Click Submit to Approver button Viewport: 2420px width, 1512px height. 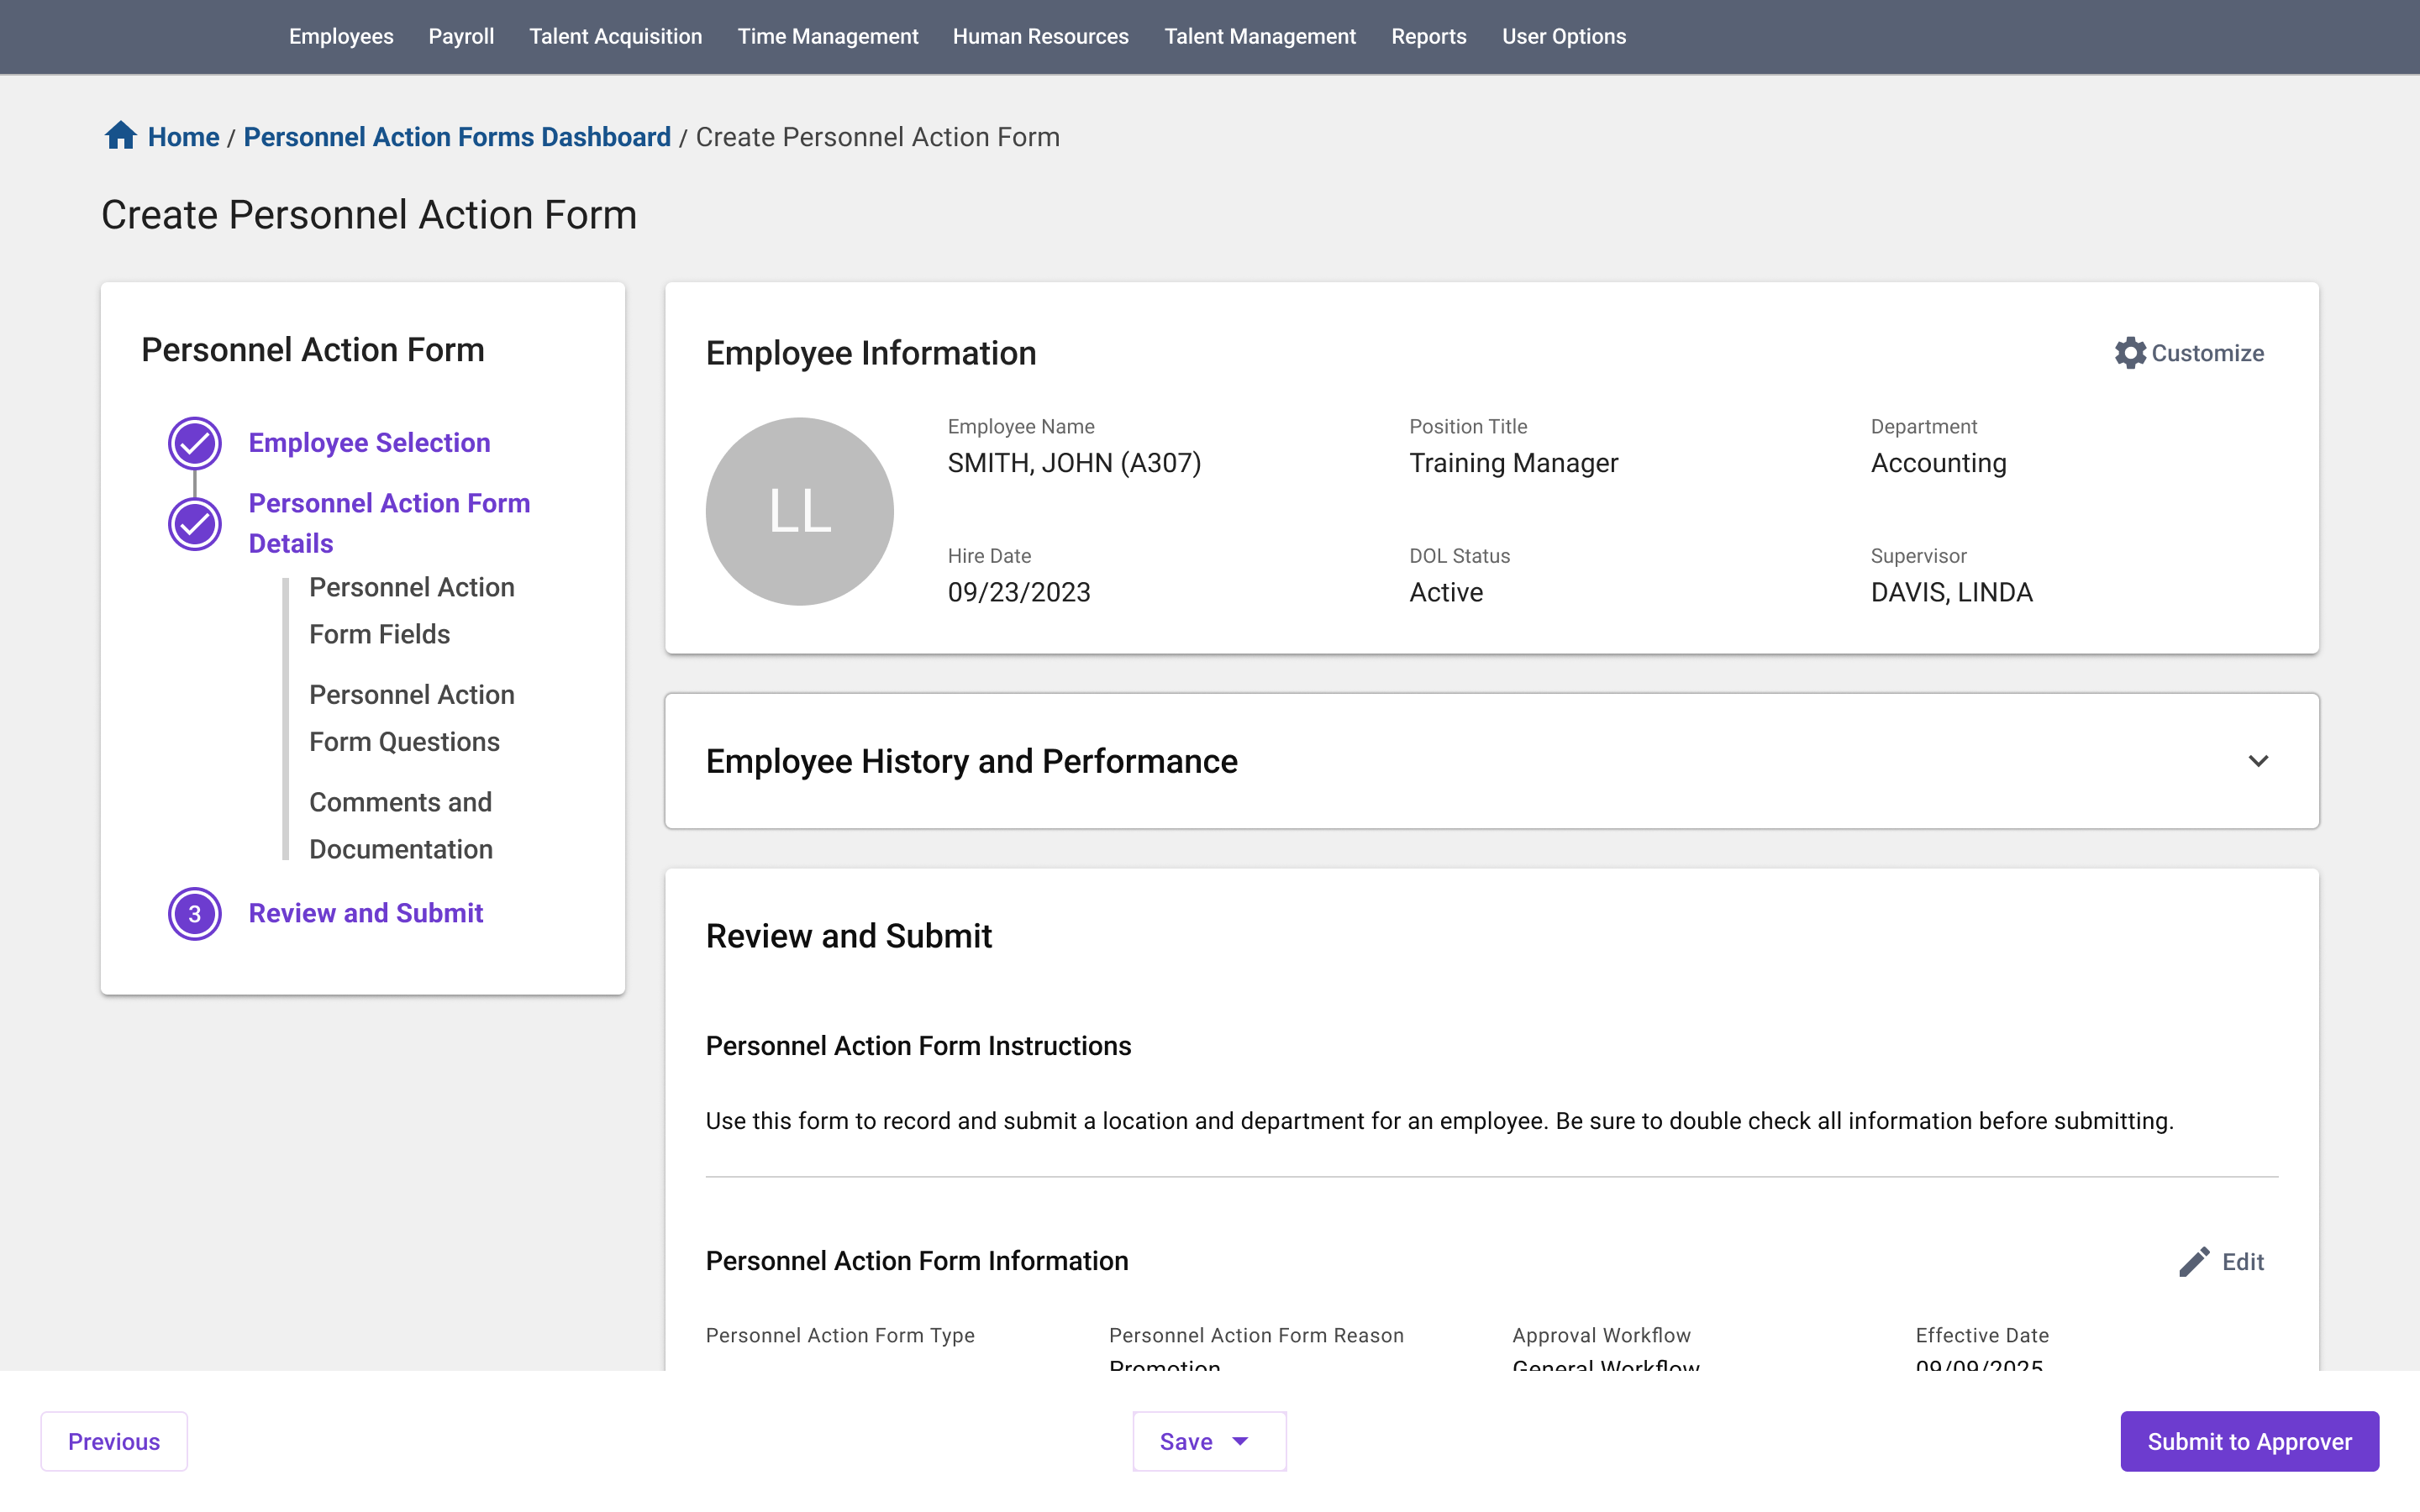pos(2249,1441)
